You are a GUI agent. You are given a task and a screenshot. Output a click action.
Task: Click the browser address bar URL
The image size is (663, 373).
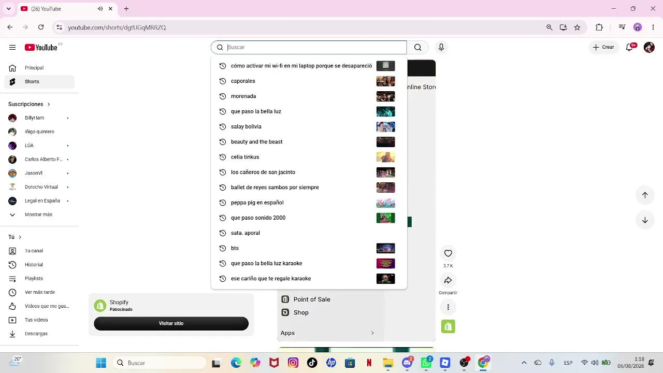(117, 27)
